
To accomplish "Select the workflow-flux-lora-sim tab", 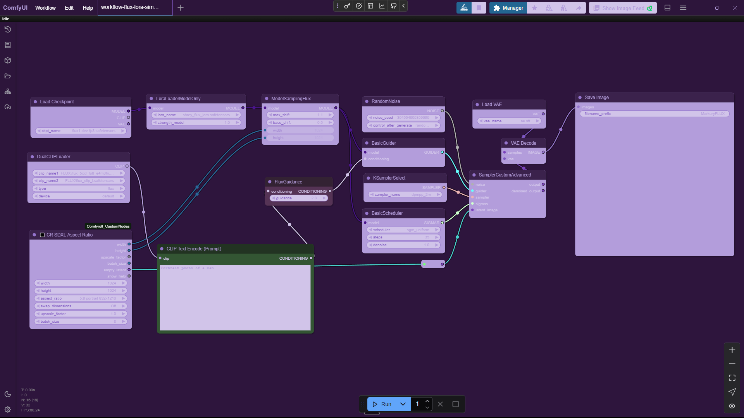I will (x=135, y=7).
